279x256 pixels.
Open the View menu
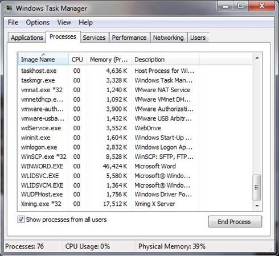pos(64,22)
